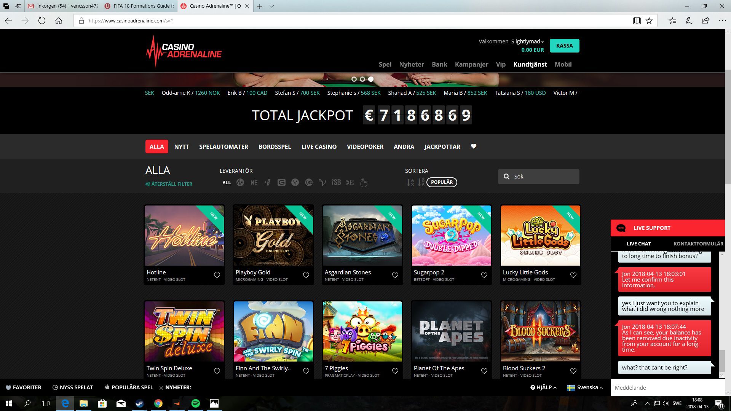Favorite the Sugarpop 2 game

[484, 275]
